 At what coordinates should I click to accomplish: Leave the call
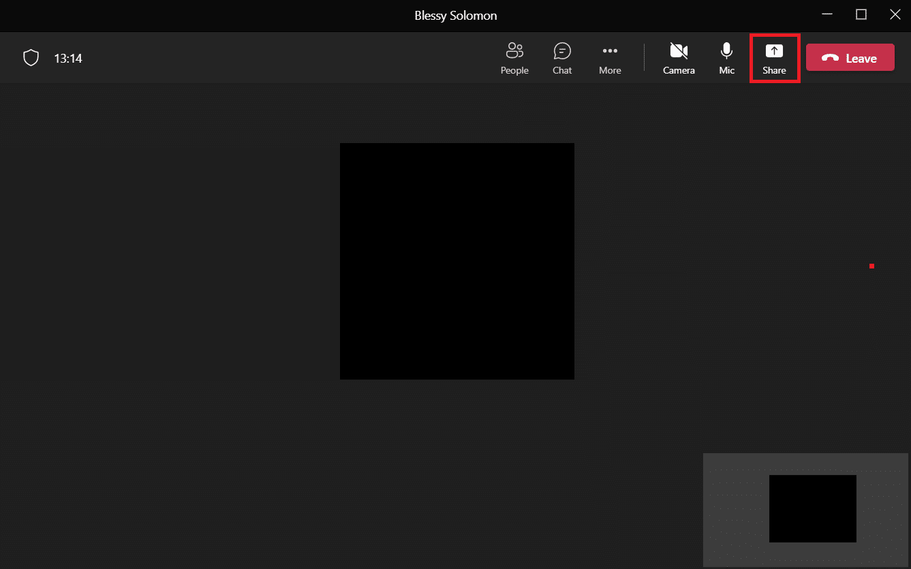pos(850,58)
